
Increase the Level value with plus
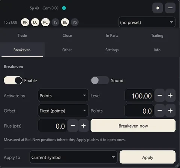pos(170,96)
